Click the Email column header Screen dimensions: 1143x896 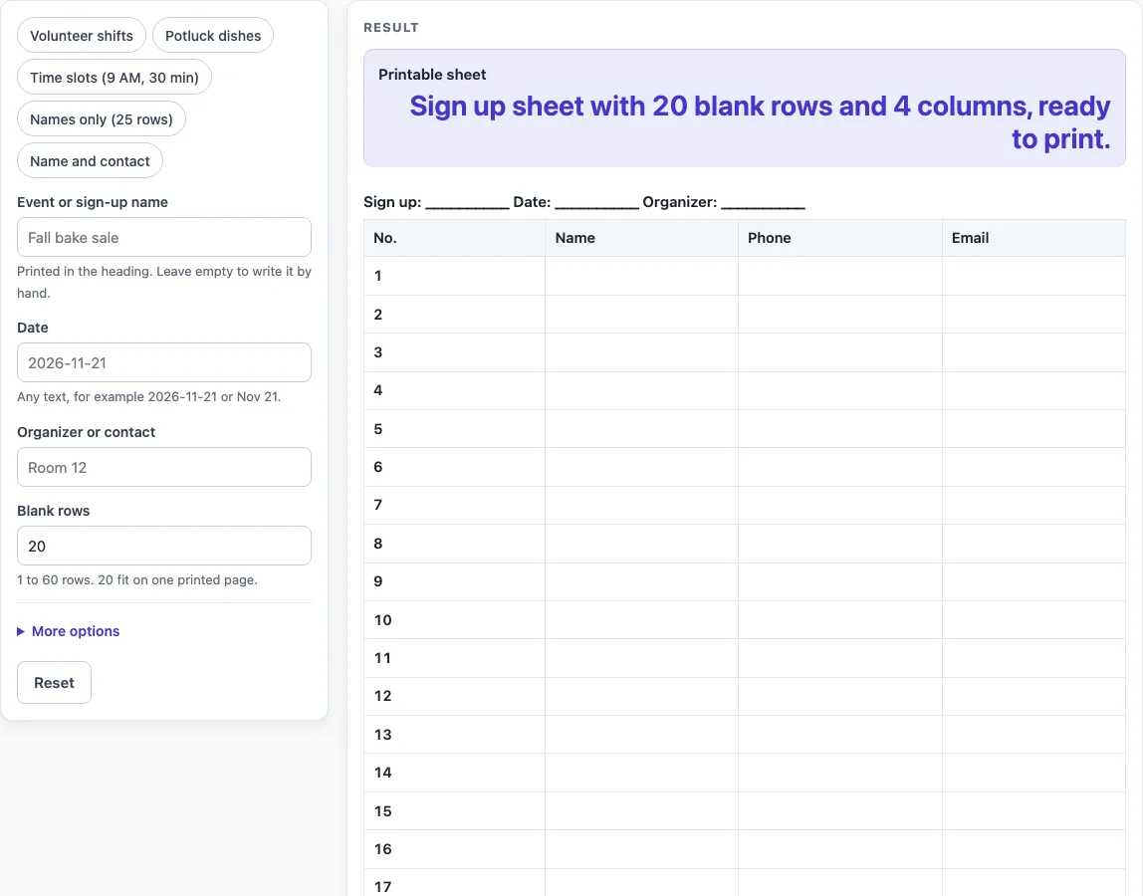click(1033, 238)
